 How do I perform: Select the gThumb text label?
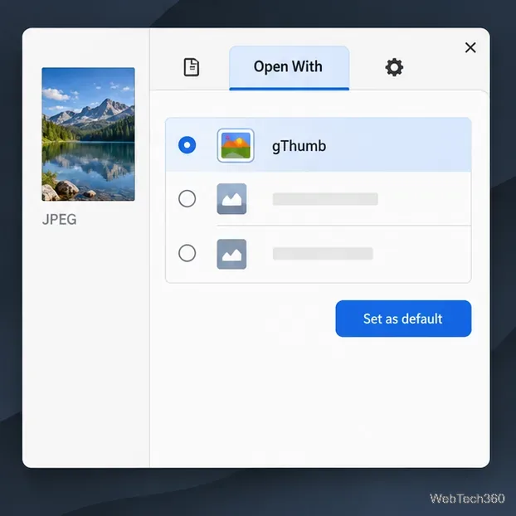tap(299, 146)
